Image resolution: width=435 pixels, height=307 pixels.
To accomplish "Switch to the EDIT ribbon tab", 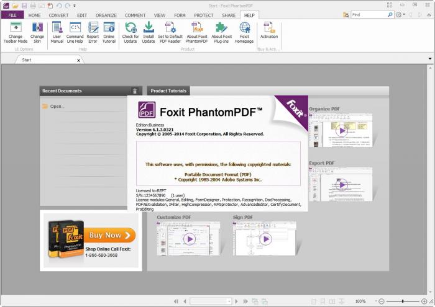I will click(x=82, y=16).
